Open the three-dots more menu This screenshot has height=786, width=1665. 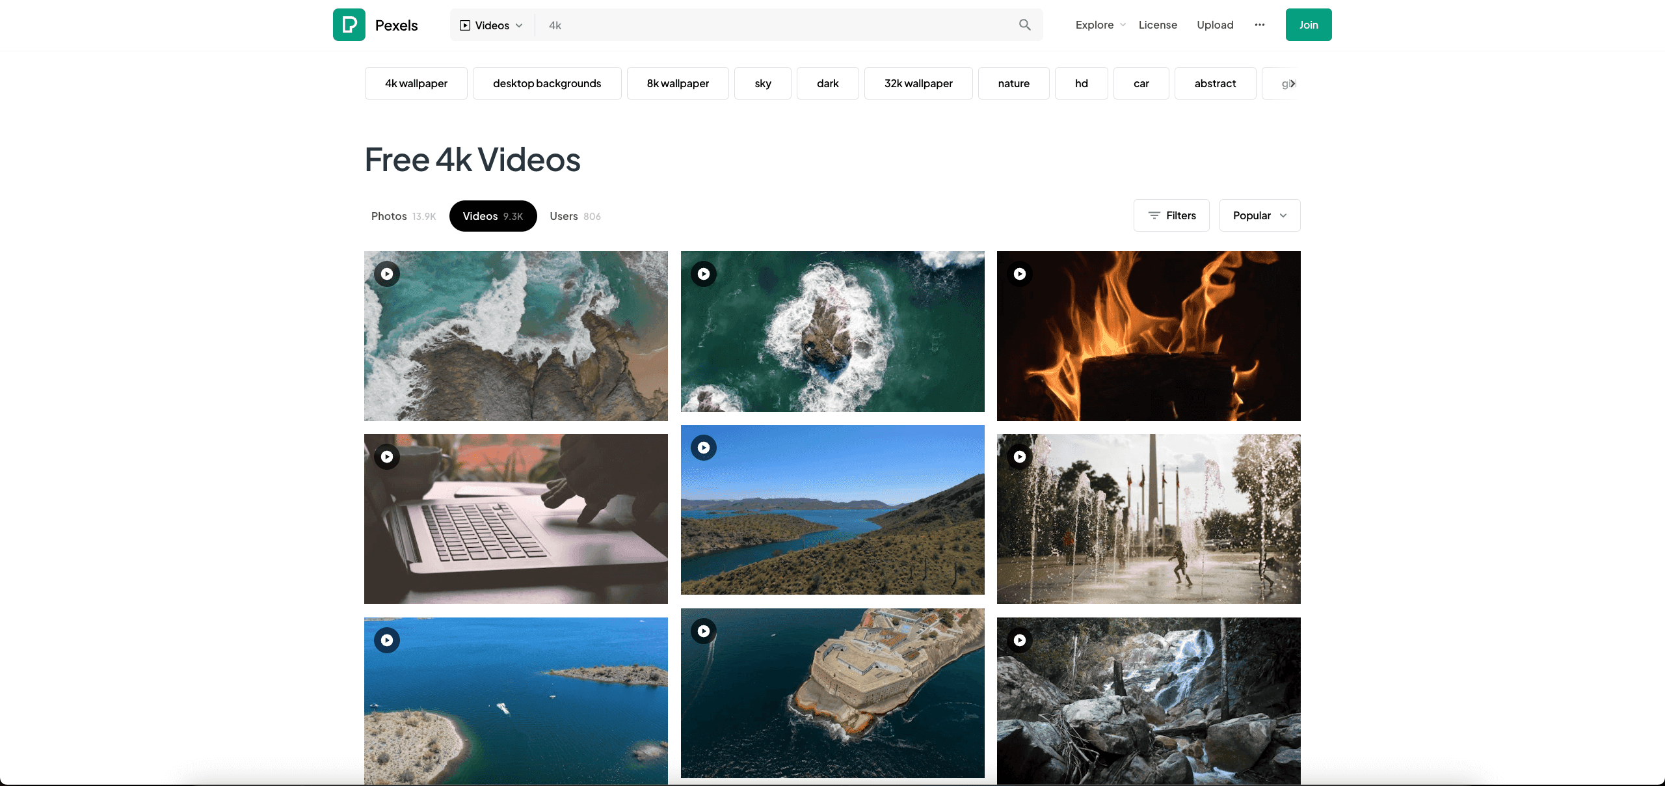1260,25
